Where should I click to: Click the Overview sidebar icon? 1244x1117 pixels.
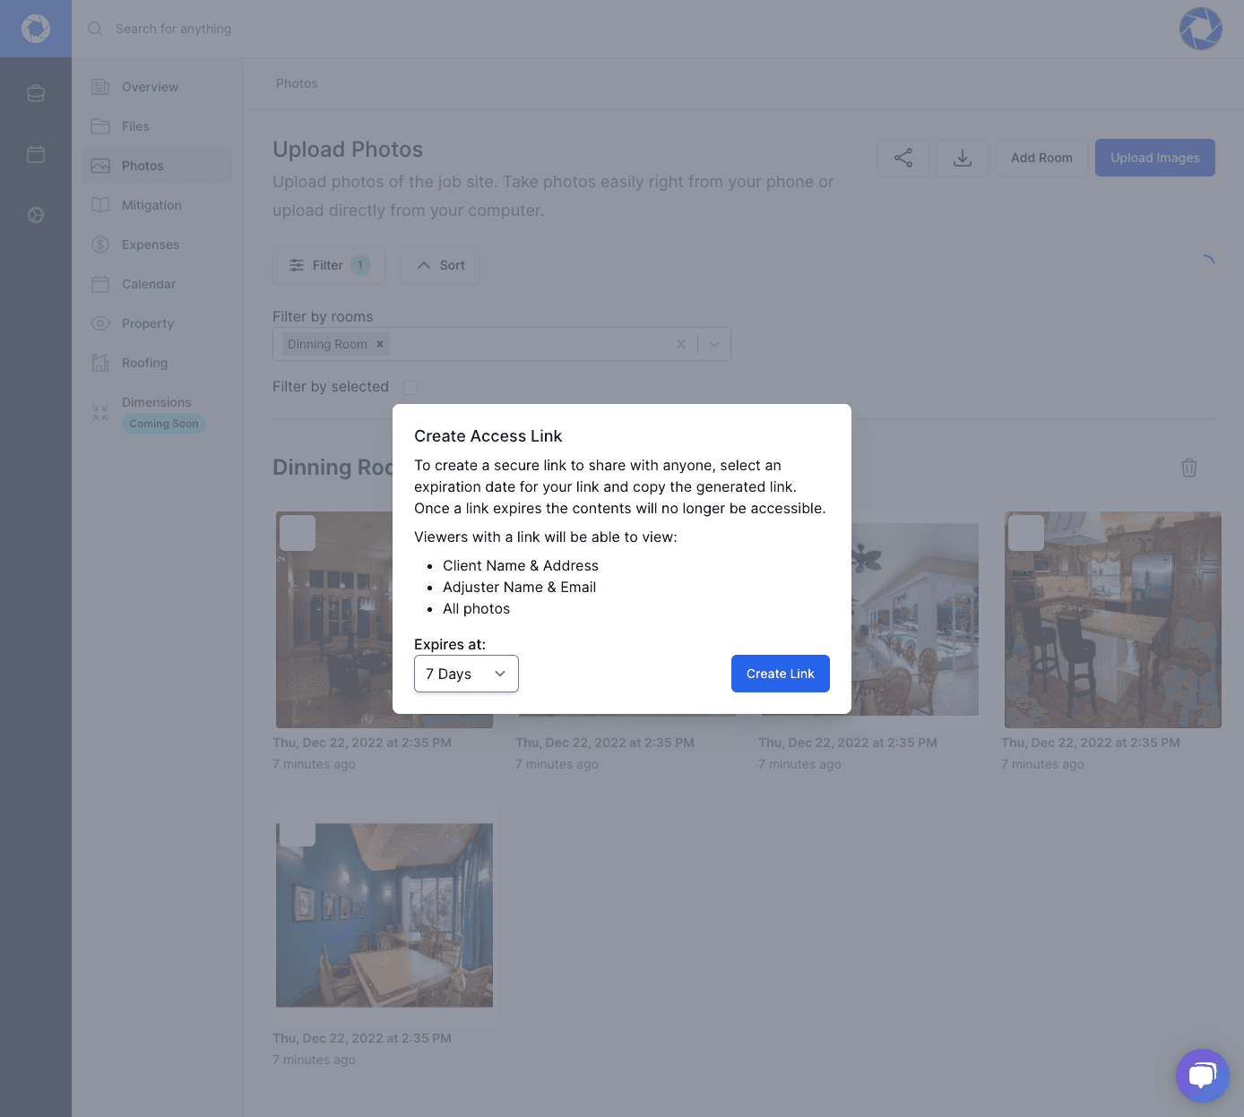click(100, 87)
